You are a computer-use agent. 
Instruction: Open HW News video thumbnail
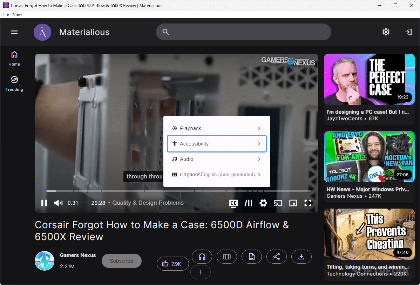369,157
